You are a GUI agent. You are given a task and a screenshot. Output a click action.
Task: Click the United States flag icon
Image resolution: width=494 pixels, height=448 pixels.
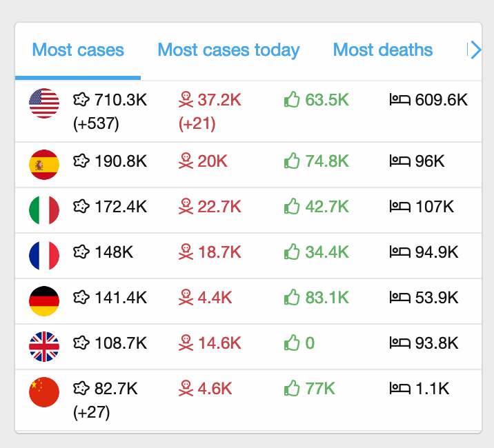44,103
